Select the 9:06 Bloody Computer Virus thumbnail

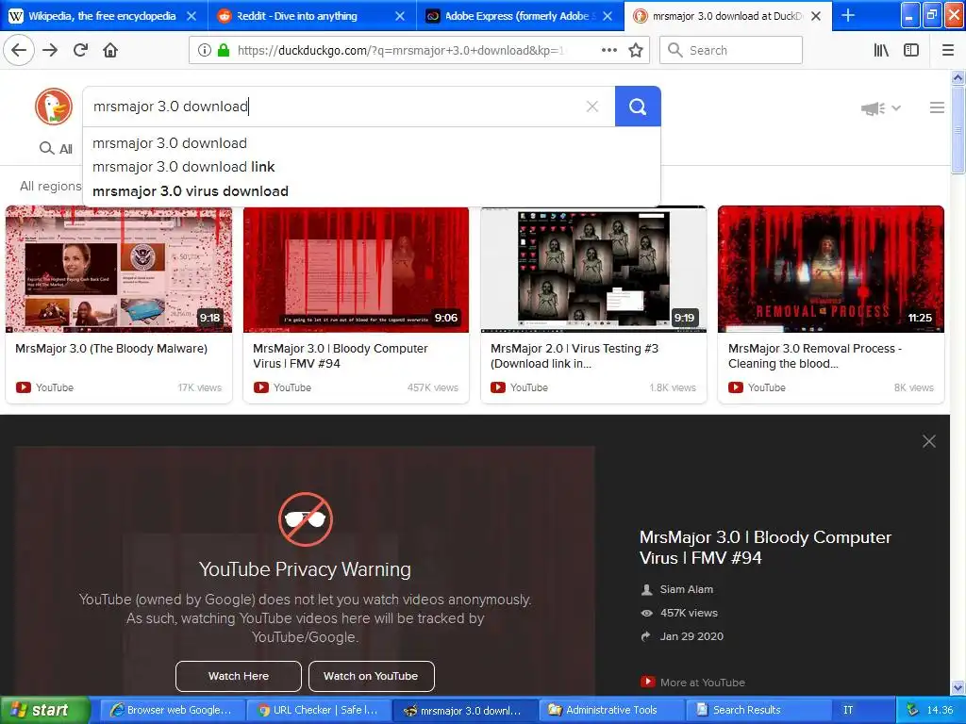tap(356, 269)
